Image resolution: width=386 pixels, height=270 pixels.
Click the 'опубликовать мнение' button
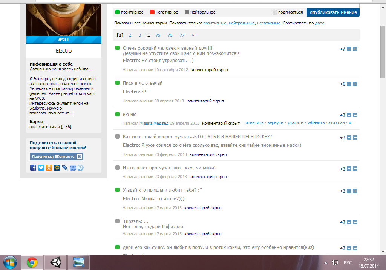pos(333,12)
